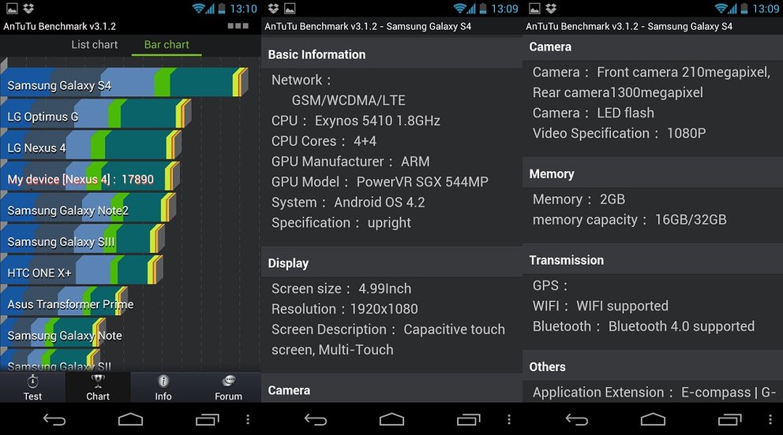Screen dimensions: 783x435
Task: Tap Recent apps button in left screen
Action: tap(208, 419)
